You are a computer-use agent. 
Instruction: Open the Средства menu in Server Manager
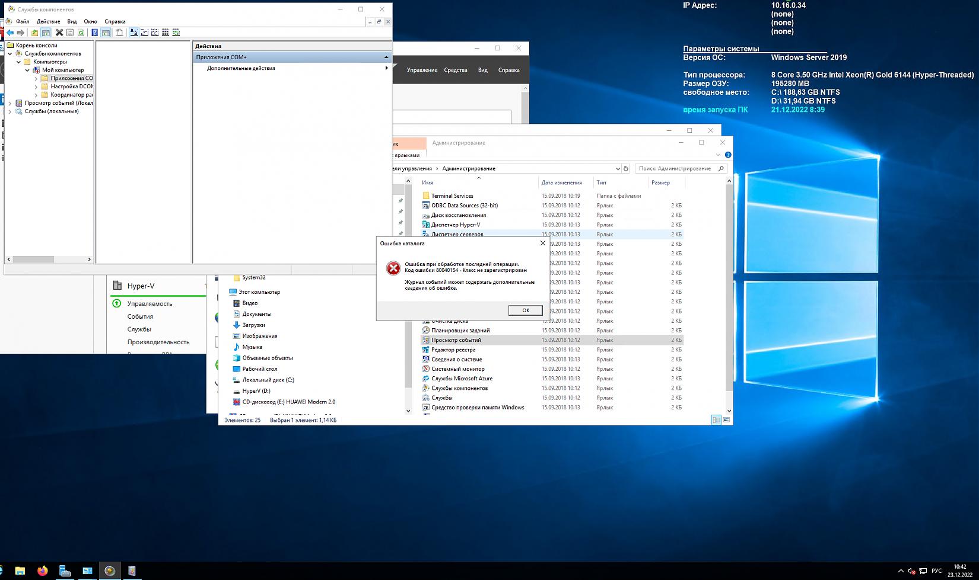point(455,70)
